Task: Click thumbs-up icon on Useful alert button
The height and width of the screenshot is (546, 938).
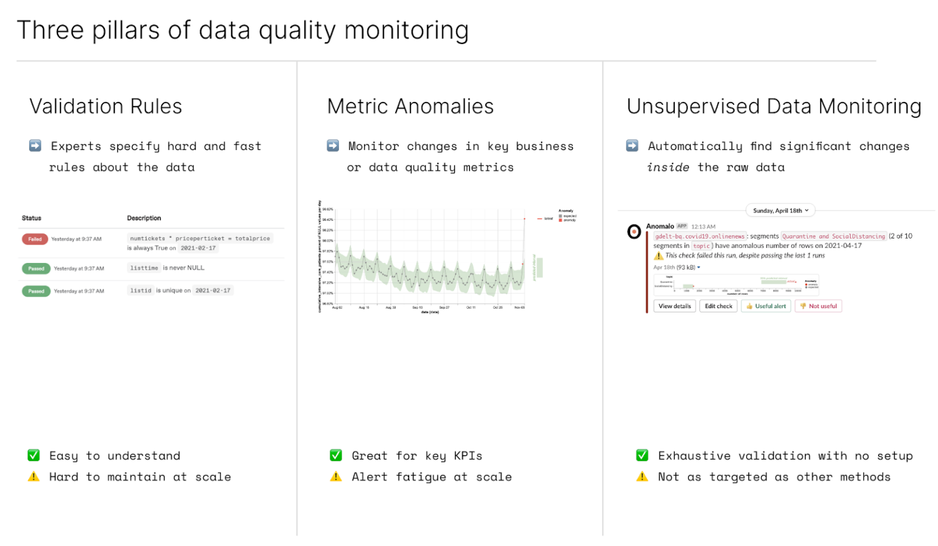Action: 751,306
